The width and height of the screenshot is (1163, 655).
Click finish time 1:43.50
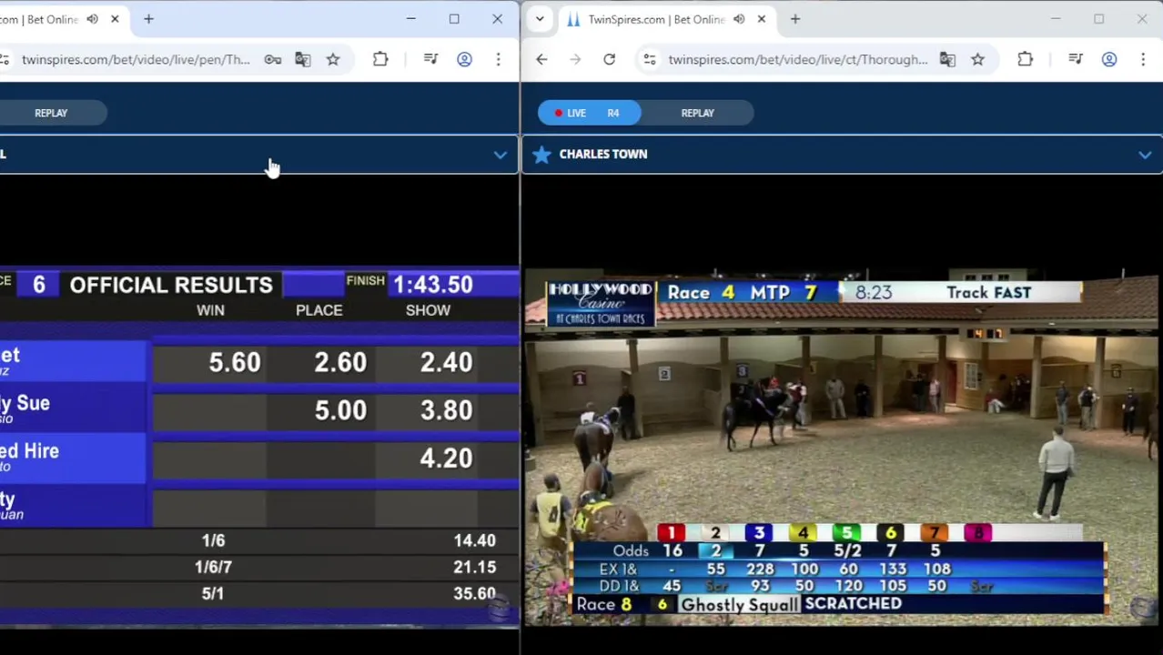click(433, 285)
